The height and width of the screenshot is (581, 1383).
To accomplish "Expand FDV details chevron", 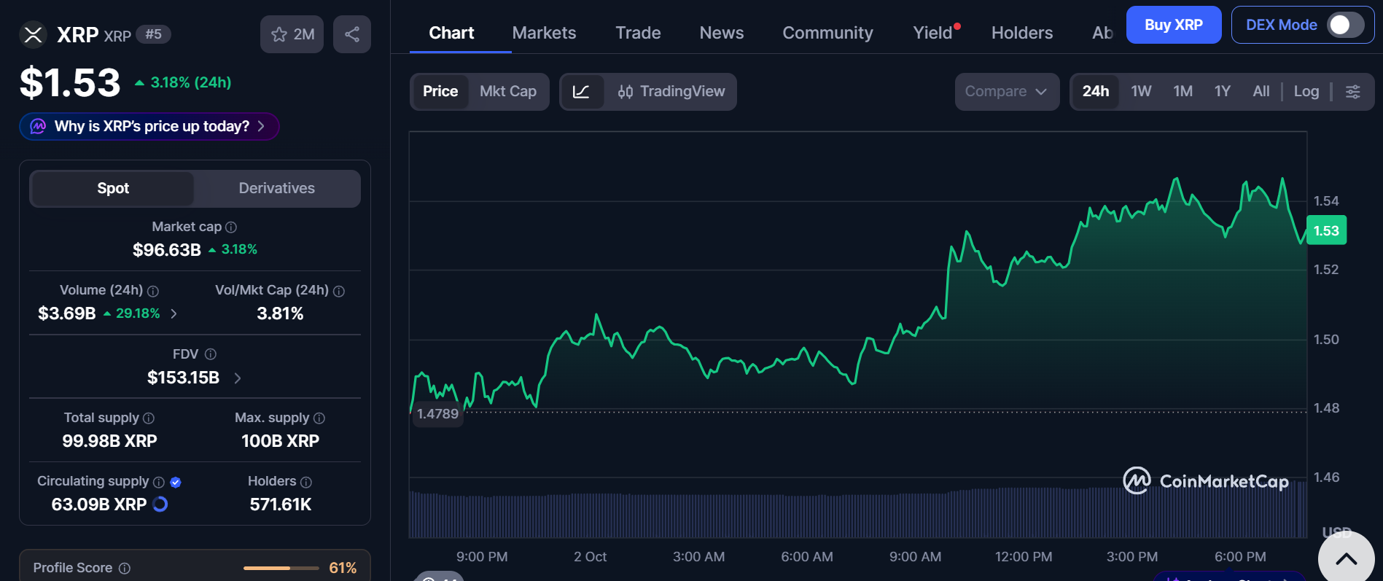I will click(x=238, y=378).
